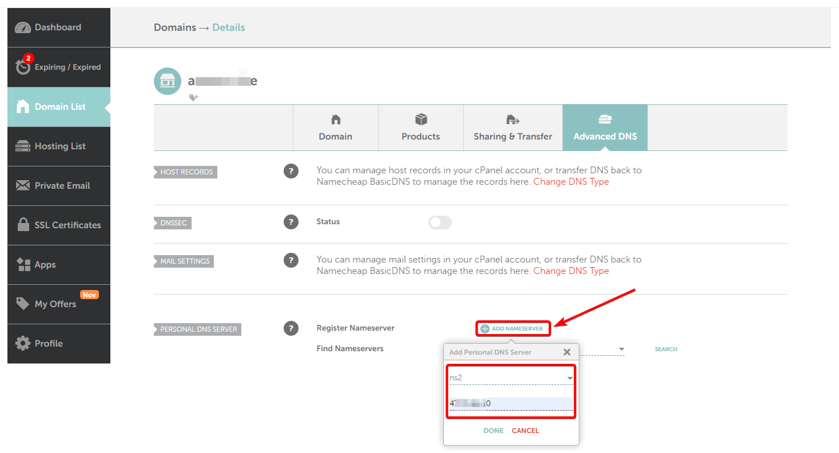This screenshot has width=839, height=453.
Task: Click the MAIL SETTINGS section label
Action: tap(184, 261)
